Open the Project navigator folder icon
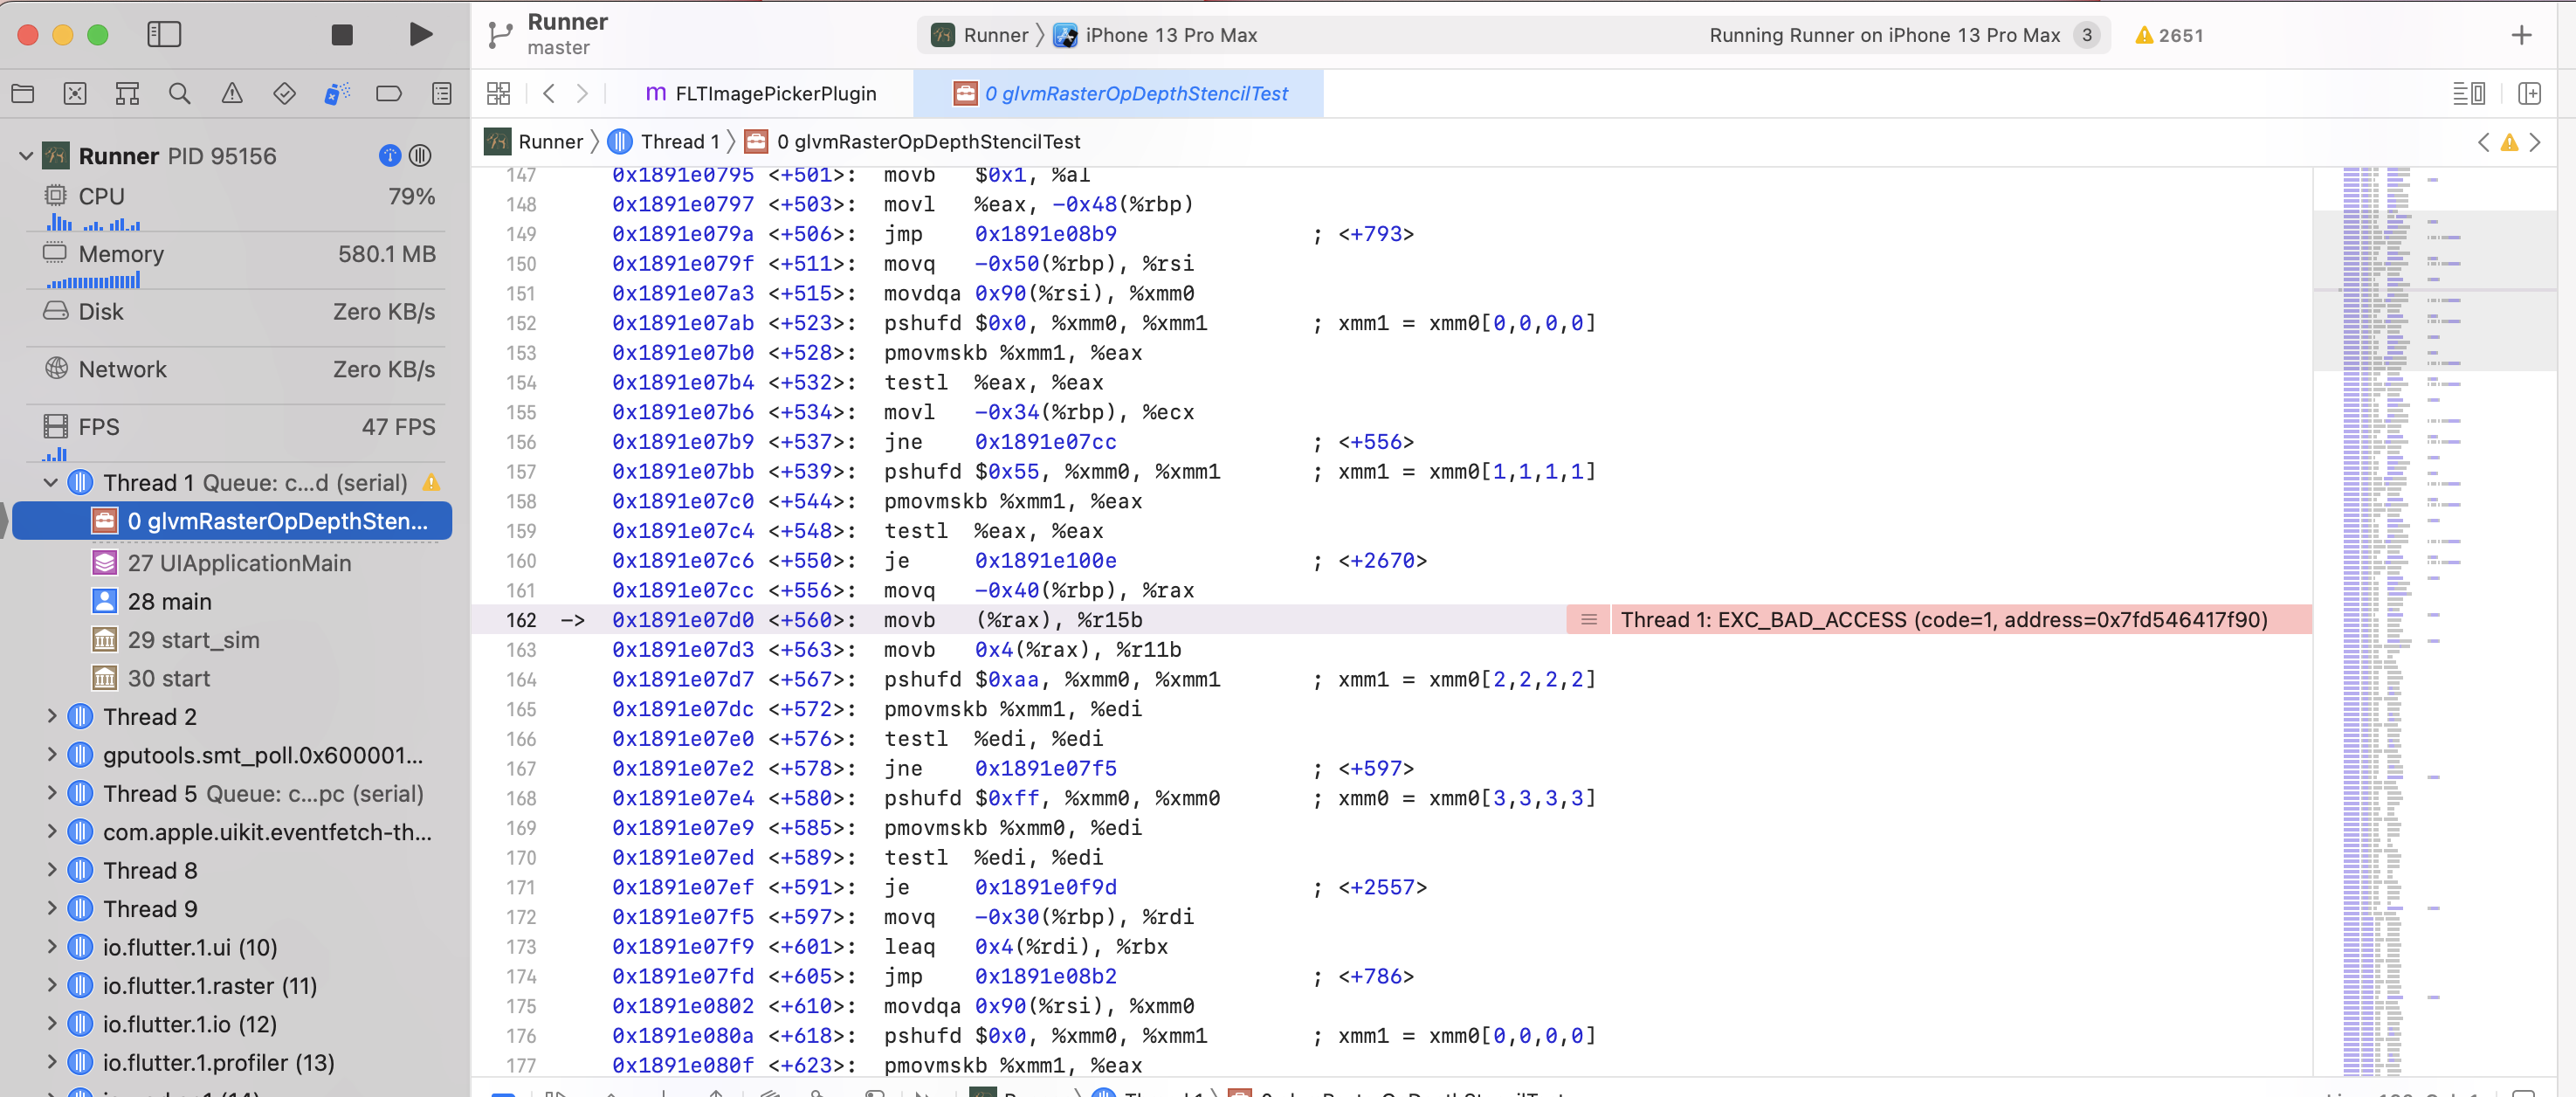This screenshot has height=1097, width=2576. 22,93
